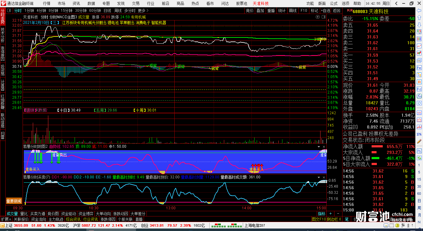Collapse the 侧边栏 sidebar
Screen dimensions: 423x231
click(x=334, y=219)
